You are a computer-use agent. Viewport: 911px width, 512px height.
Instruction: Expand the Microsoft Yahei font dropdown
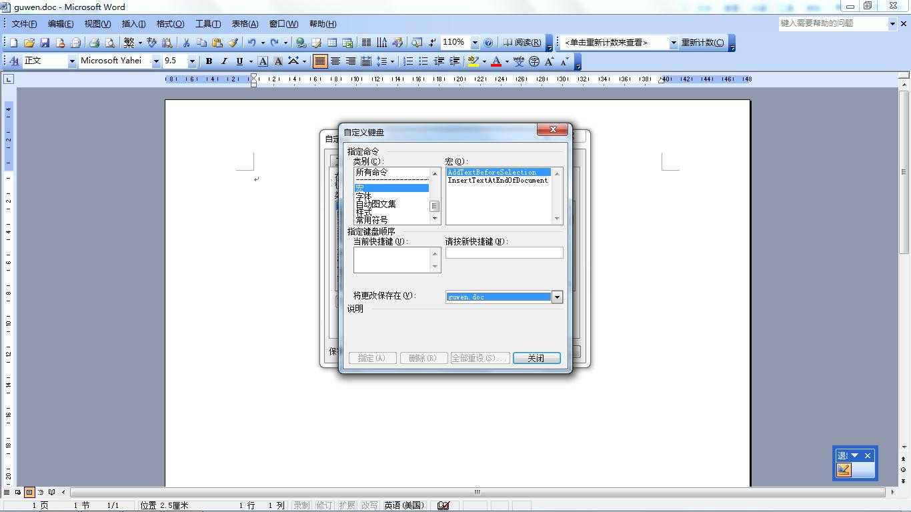click(x=156, y=61)
